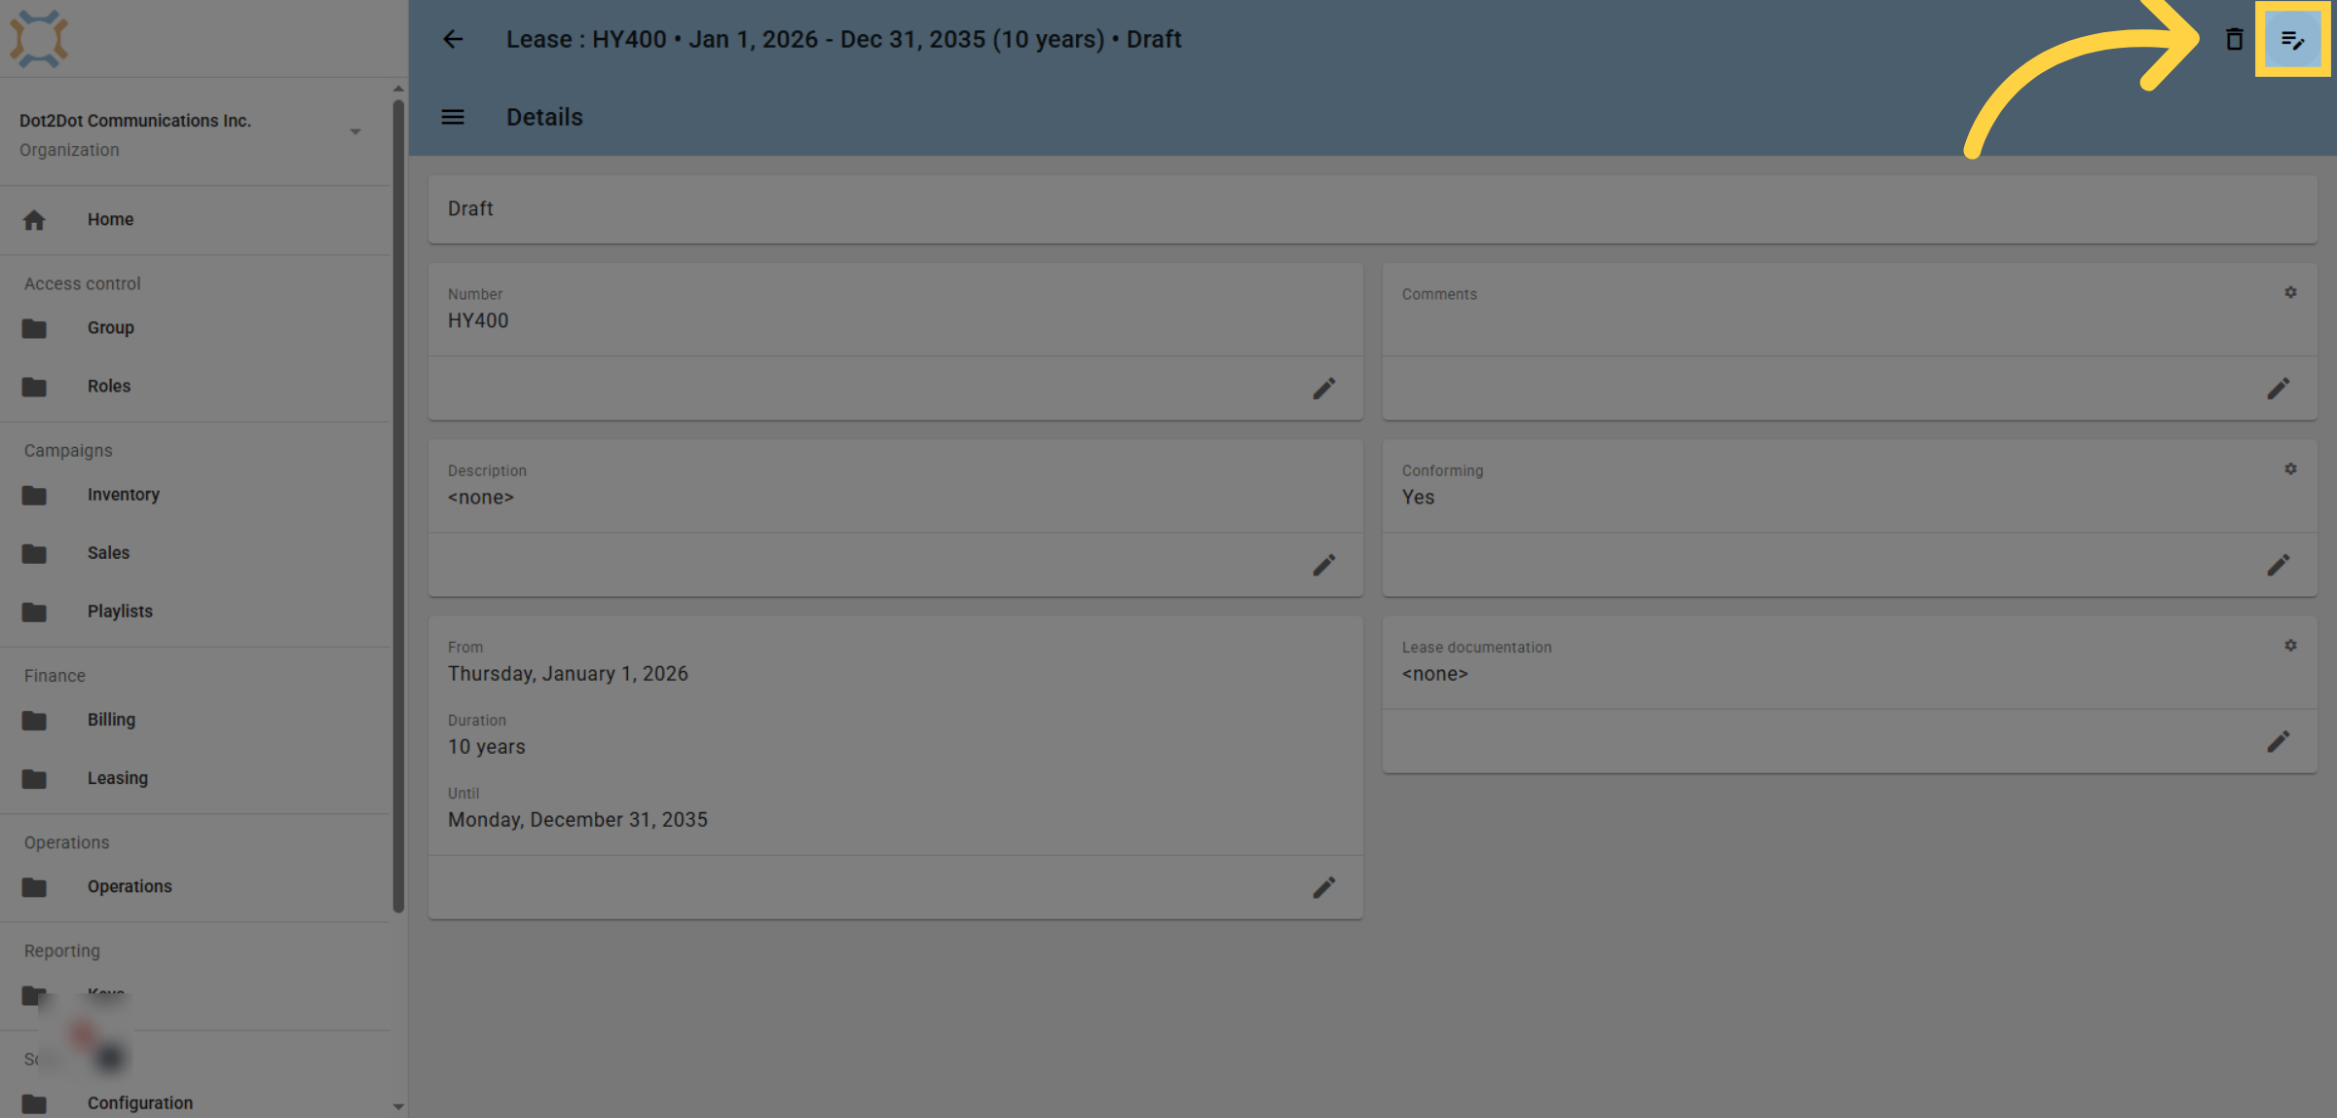
Task: Open the gear settings on Comments card
Action: (2290, 292)
